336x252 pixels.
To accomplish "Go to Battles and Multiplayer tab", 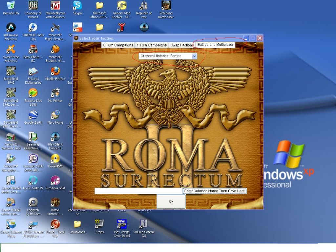I will click(x=215, y=45).
